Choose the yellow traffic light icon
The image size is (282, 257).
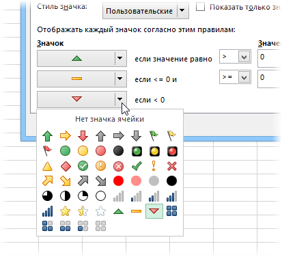[x=154, y=151]
